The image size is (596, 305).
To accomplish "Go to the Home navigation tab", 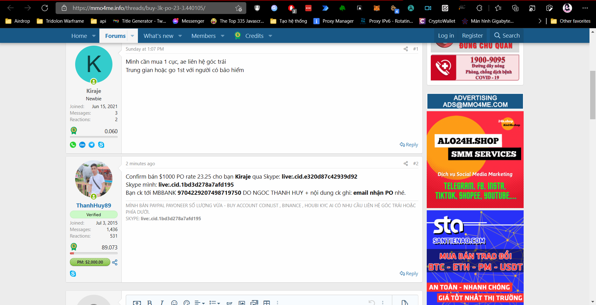I will point(79,36).
